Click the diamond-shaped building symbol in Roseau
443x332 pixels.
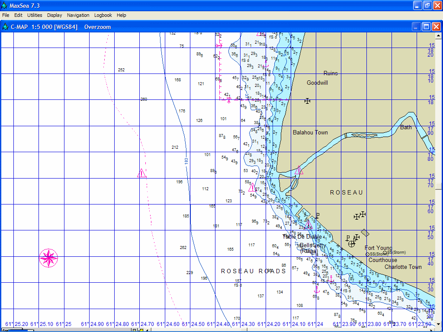pyautogui.click(x=365, y=233)
